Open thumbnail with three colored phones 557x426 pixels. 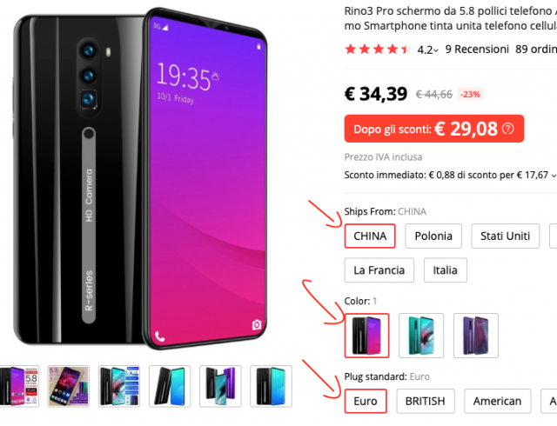pos(220,386)
